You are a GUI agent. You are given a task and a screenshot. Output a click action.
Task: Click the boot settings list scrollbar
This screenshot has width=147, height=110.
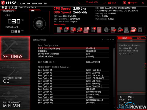[x=114, y=76]
